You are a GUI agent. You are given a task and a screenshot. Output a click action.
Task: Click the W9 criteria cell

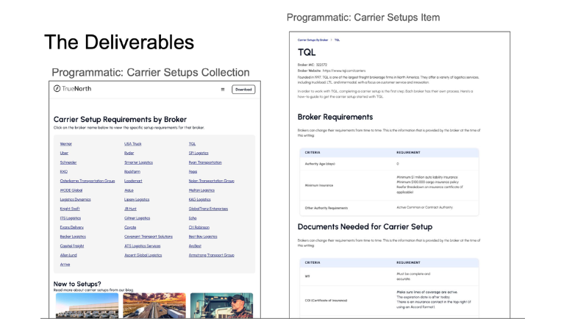point(307,276)
